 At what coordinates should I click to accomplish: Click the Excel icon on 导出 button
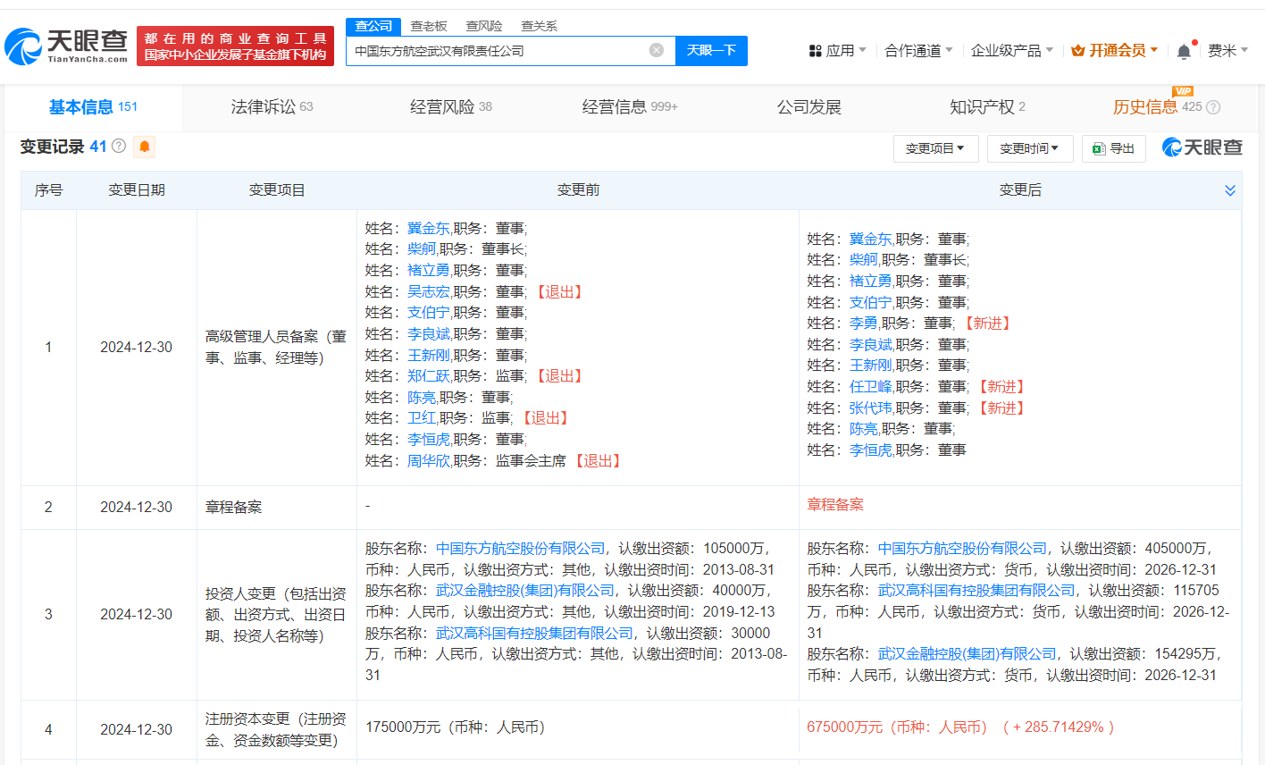click(1099, 148)
